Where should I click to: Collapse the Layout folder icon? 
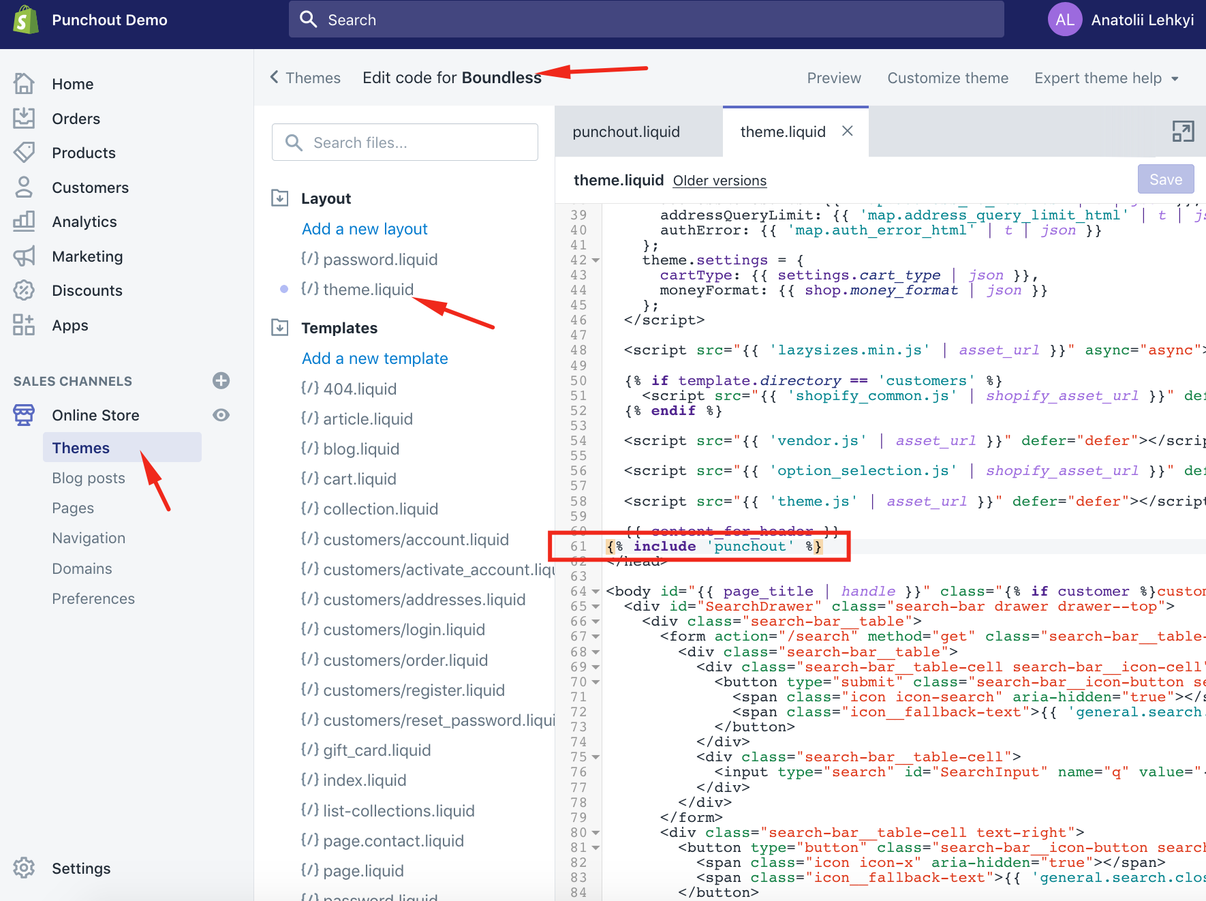click(x=280, y=198)
